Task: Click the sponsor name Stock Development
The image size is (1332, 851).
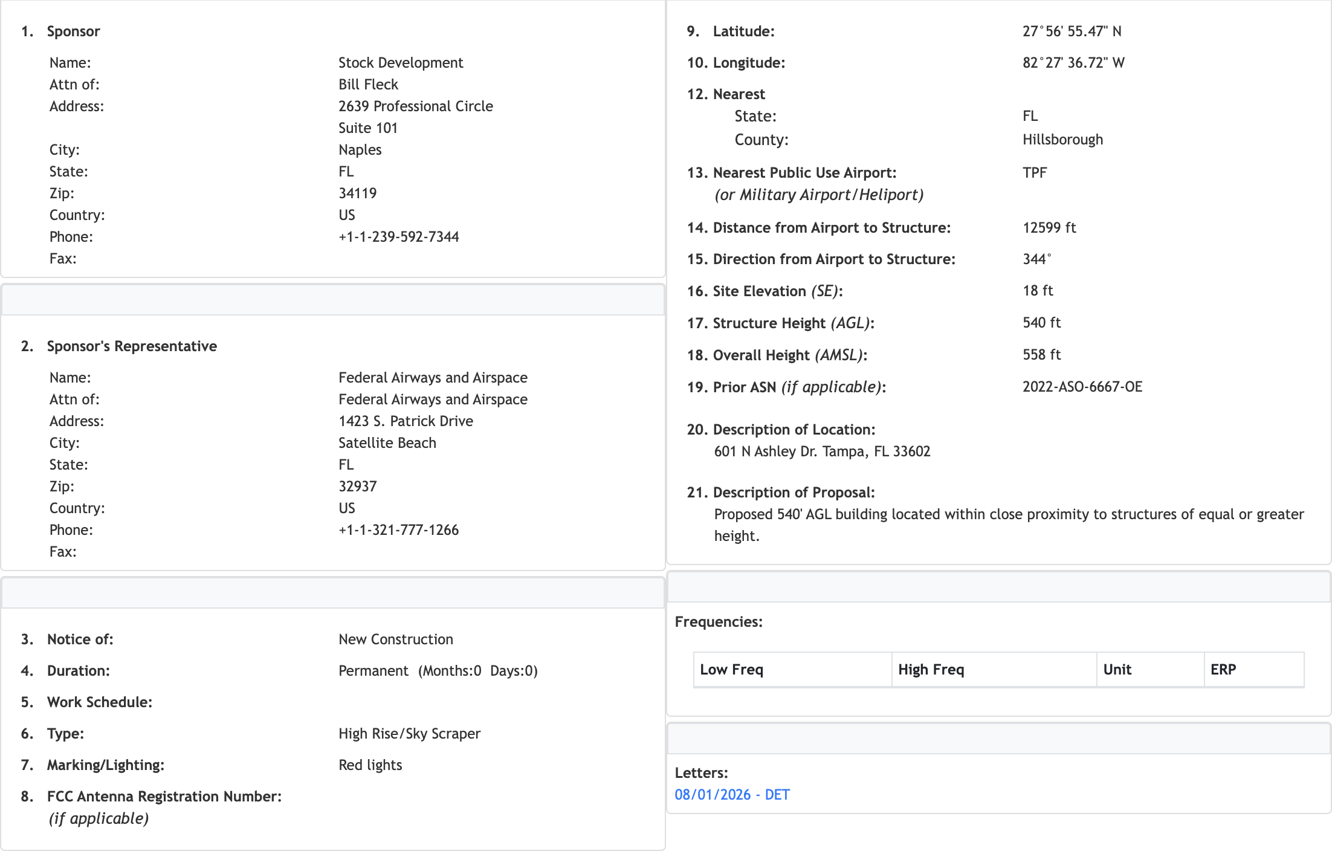Action: coord(400,63)
